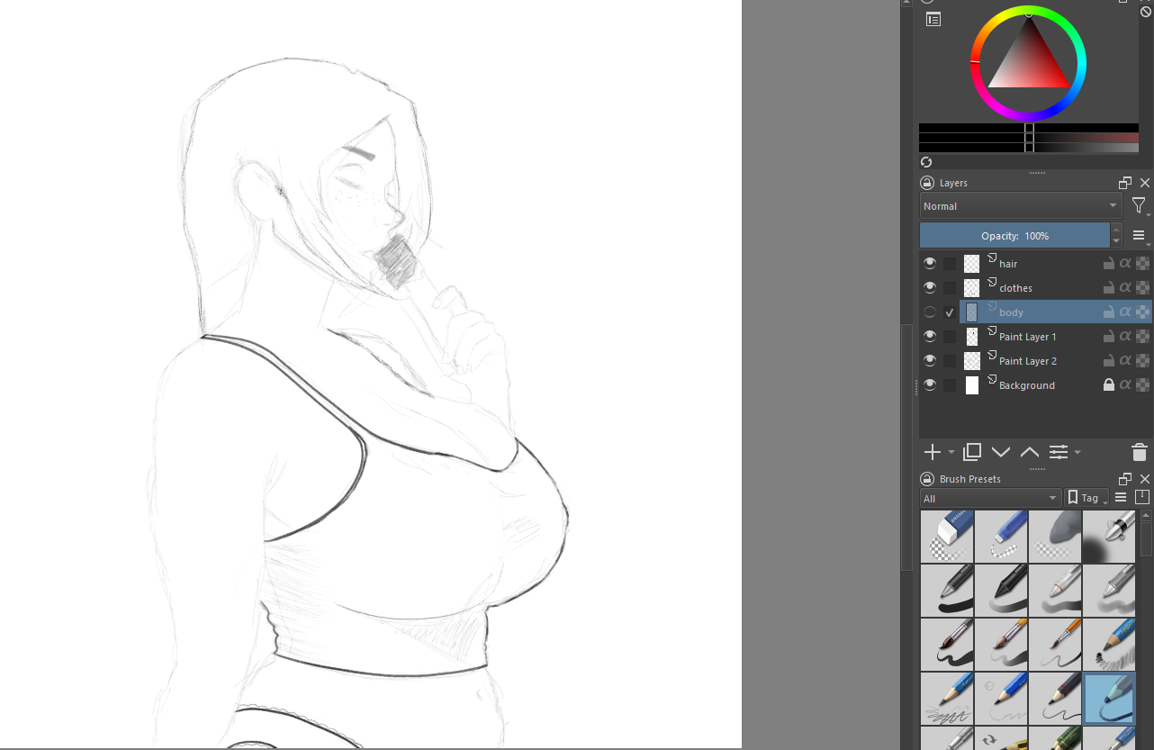
Task: Float the Brush Presets docker
Action: click(1125, 479)
